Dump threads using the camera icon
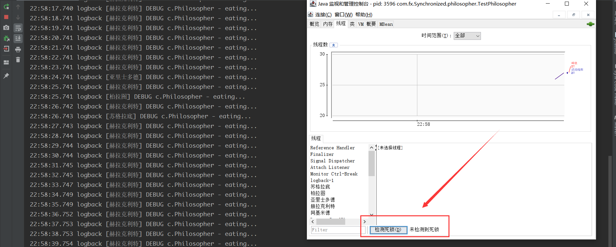Image resolution: width=616 pixels, height=247 pixels. [x=6, y=28]
